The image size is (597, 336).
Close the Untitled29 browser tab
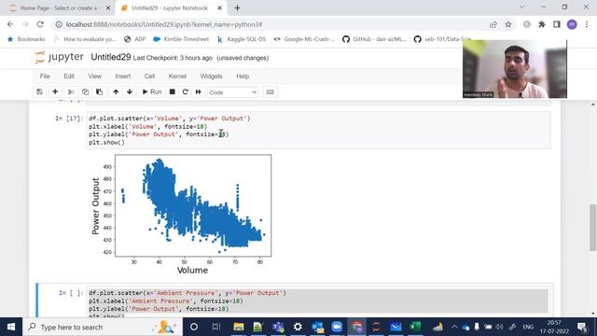220,7
